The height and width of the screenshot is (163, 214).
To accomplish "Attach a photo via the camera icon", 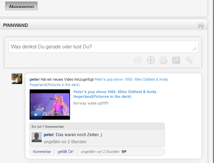I will (x=138, y=60).
